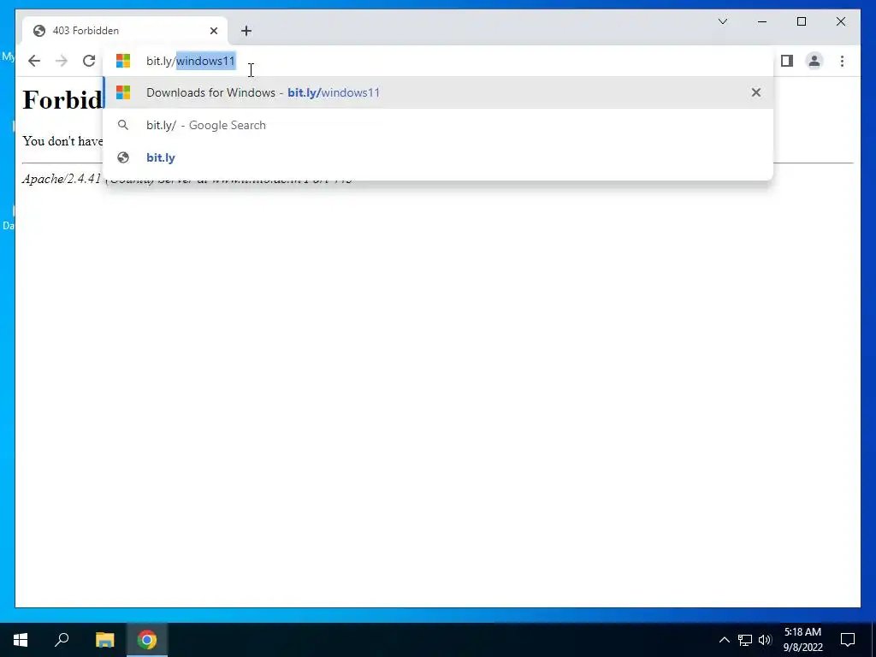The width and height of the screenshot is (876, 657).
Task: Open the Windows Start menu
Action: (x=21, y=640)
